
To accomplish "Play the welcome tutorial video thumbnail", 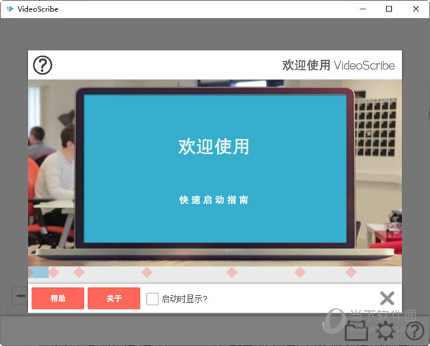I will click(215, 173).
